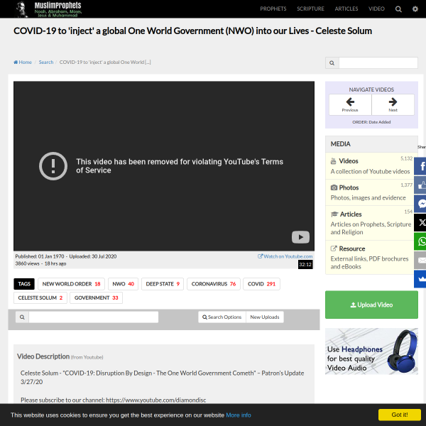Go to Previous video arrow
This screenshot has height=426, width=426.
click(350, 104)
